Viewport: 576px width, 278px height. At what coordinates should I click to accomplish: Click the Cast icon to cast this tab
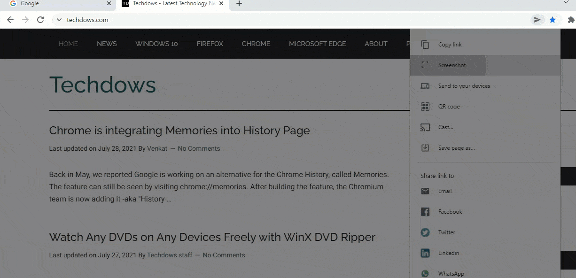(x=425, y=127)
